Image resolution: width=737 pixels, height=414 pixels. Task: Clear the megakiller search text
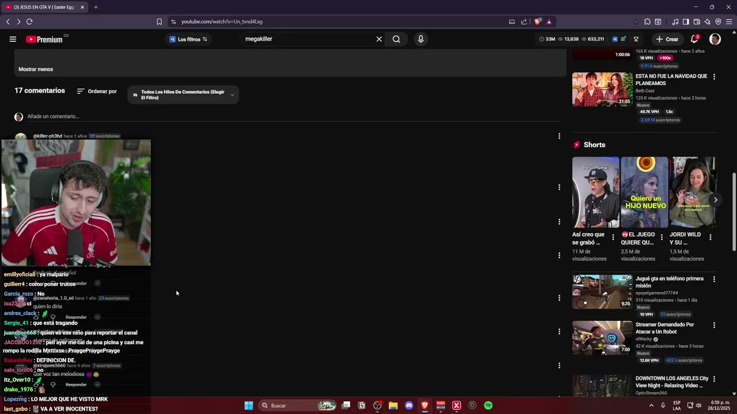tap(379, 39)
